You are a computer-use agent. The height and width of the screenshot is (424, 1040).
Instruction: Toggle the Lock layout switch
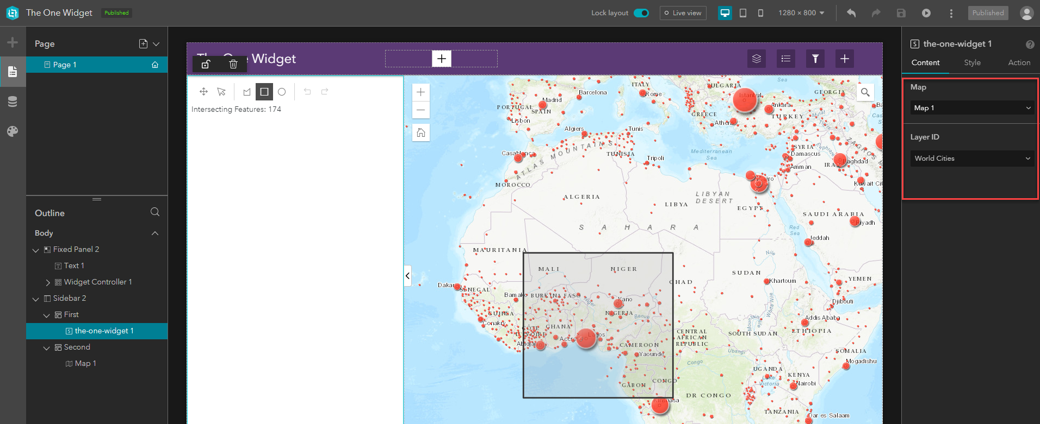click(x=641, y=13)
